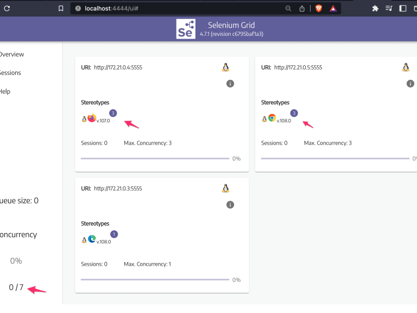Click the Edge v.108.0 stereotype icon
Viewport: 417px width, 313px height.
[x=92, y=239]
